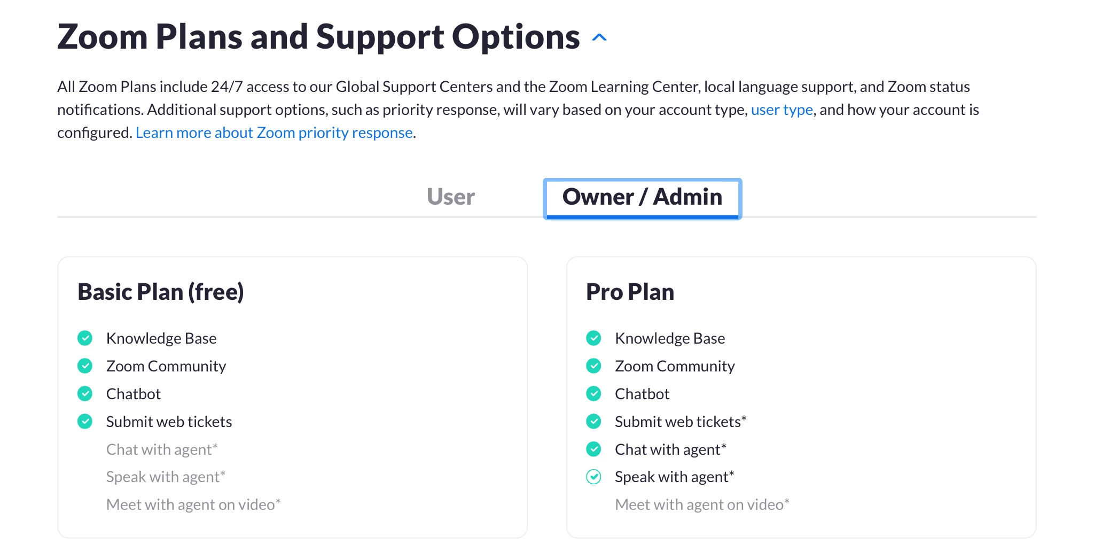Select the Owner / Admin tab

click(x=642, y=197)
